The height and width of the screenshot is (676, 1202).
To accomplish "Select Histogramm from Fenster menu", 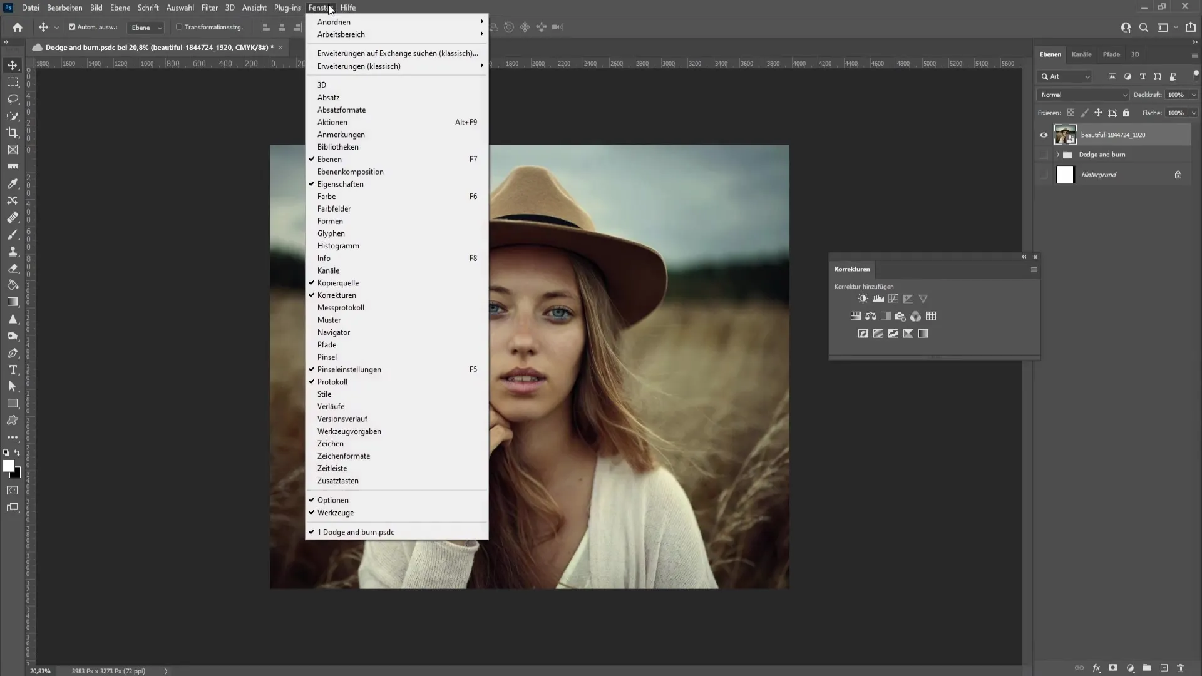I will [x=339, y=245].
